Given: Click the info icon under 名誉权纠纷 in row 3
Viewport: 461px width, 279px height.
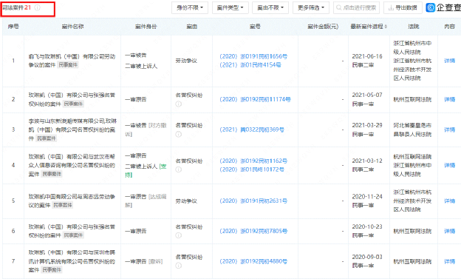Looking at the screenshot, I should [x=179, y=135].
